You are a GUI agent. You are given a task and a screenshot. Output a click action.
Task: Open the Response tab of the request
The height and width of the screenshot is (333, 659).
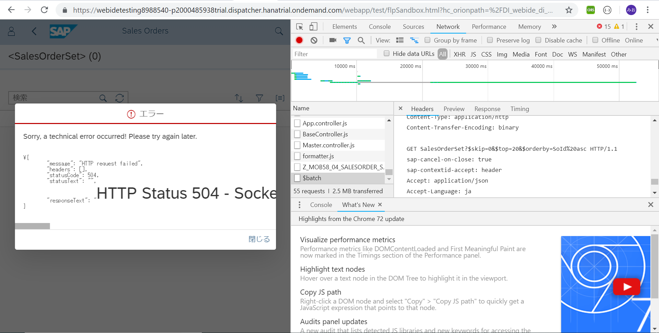tap(487, 109)
